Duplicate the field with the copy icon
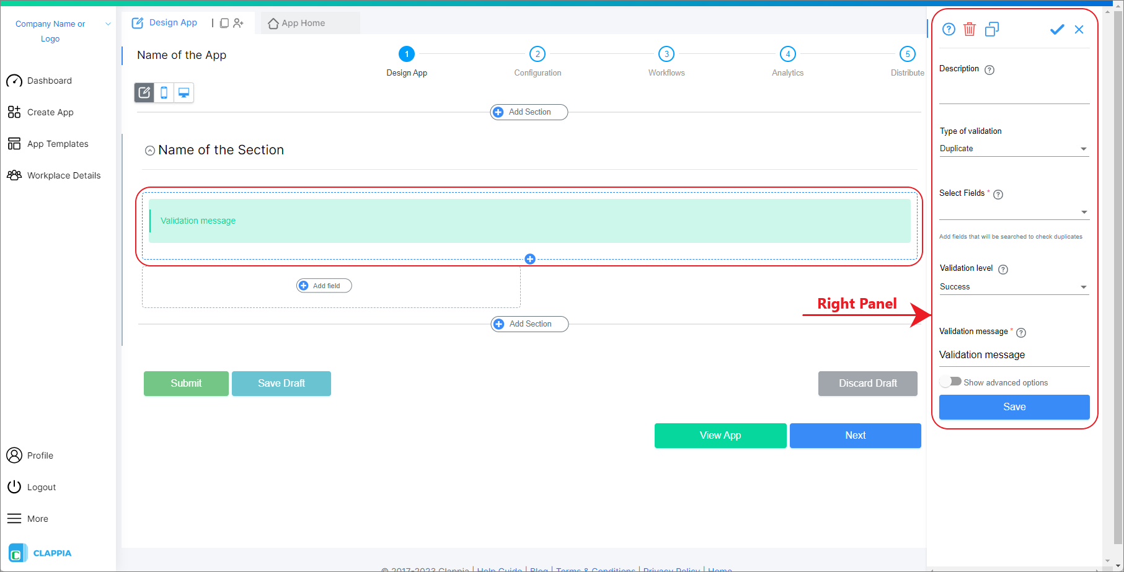 click(992, 29)
